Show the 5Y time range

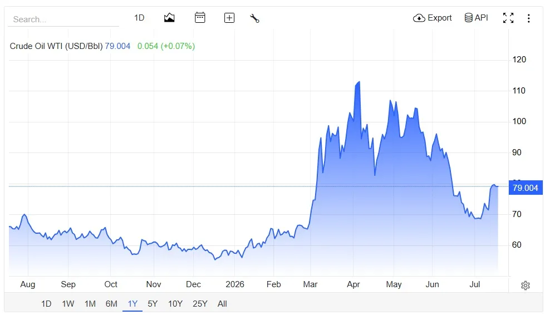(153, 304)
